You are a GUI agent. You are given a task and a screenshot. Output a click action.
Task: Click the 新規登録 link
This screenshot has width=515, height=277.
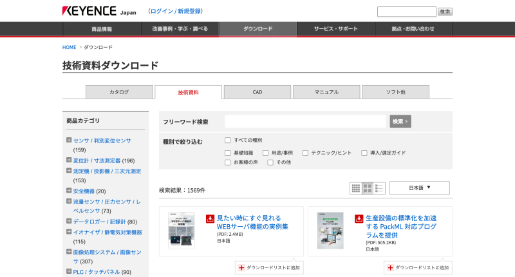click(x=189, y=11)
